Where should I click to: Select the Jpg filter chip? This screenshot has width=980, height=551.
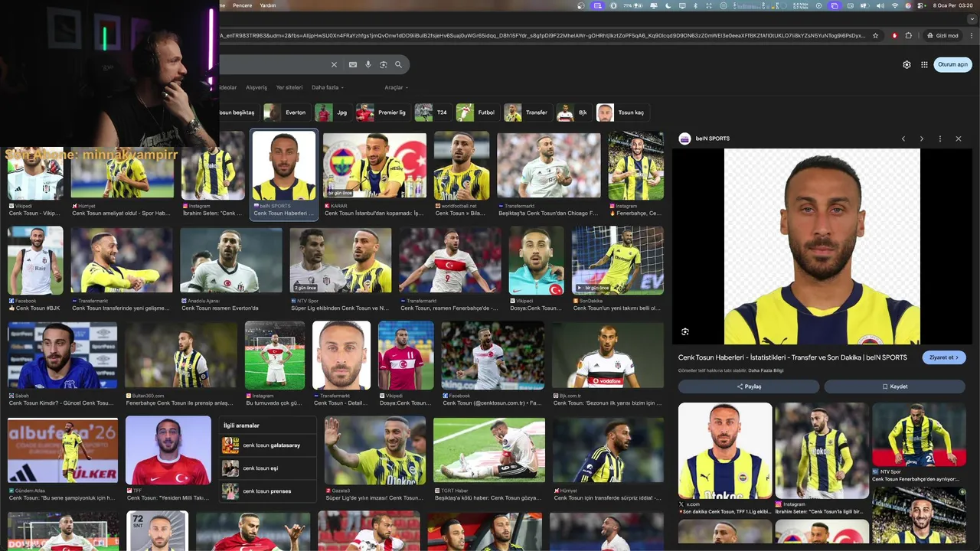332,112
